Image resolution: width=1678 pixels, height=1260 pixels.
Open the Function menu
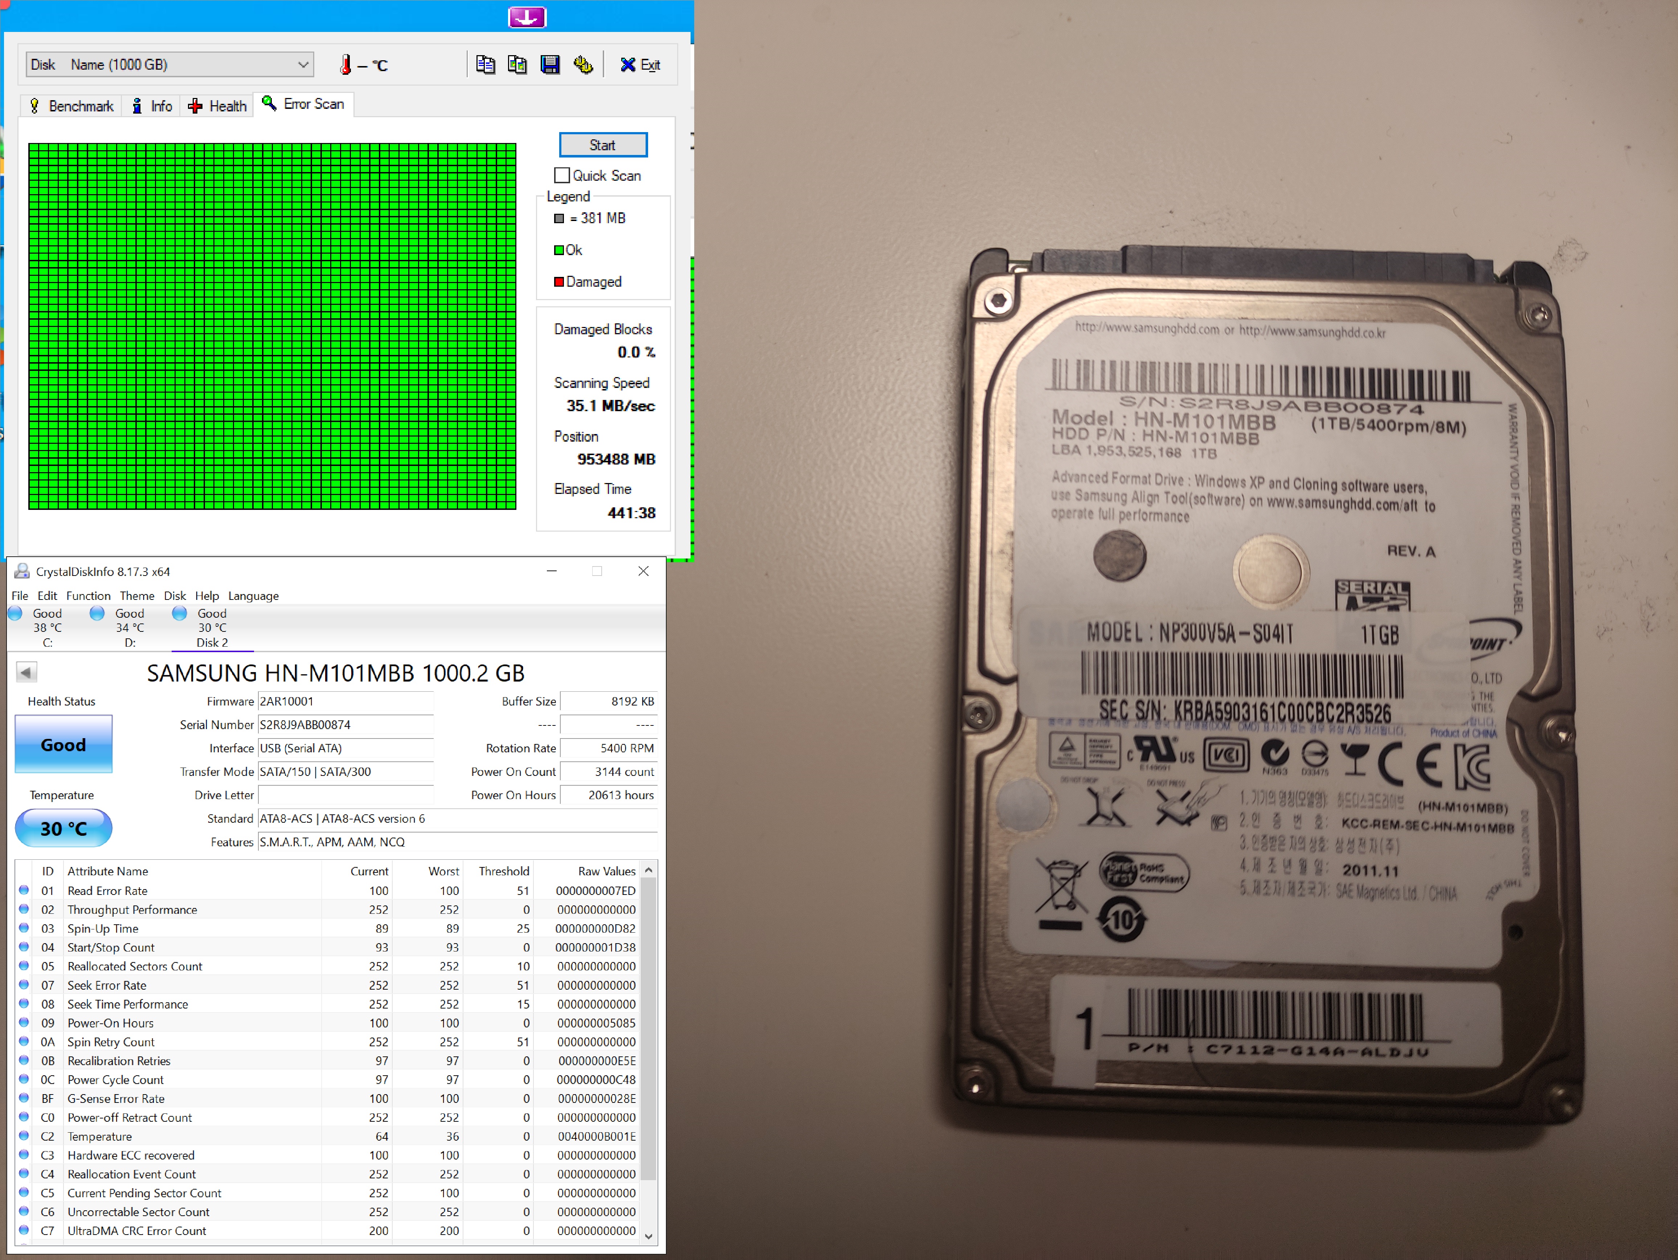coord(88,596)
